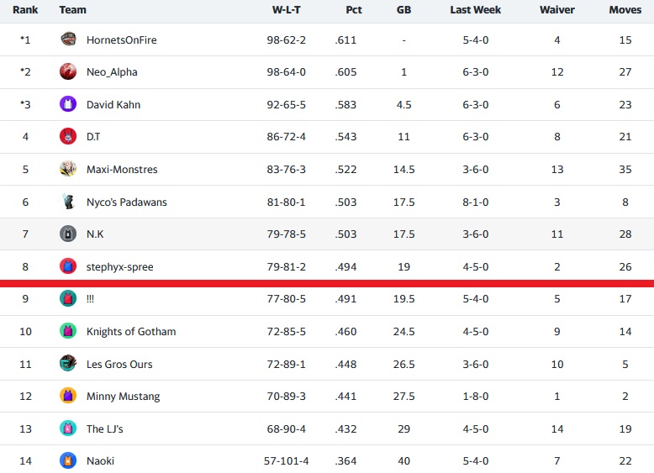
Task: Open the Maxi-Monstres team avatar
Action: (x=68, y=169)
